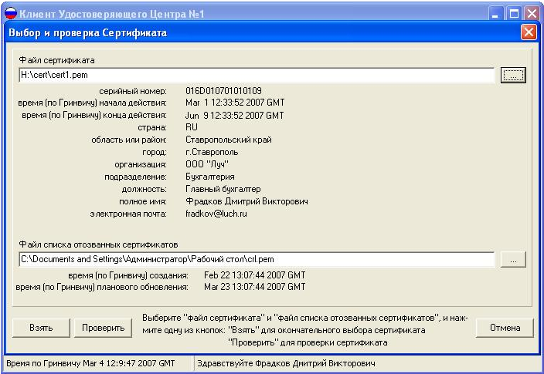The height and width of the screenshot is (374, 544).
Task: Click the "Отмена" button
Action: (505, 328)
